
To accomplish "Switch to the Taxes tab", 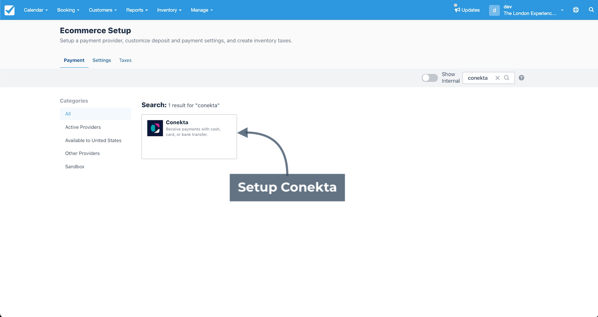I will (x=125, y=60).
